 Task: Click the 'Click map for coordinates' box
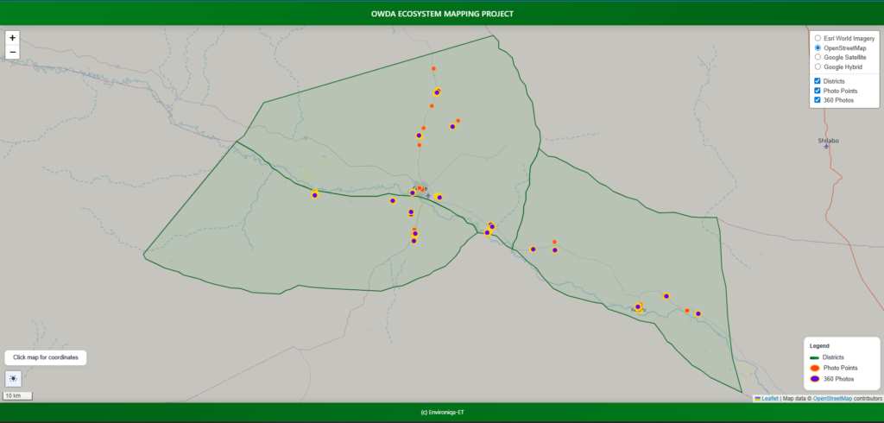[46, 357]
